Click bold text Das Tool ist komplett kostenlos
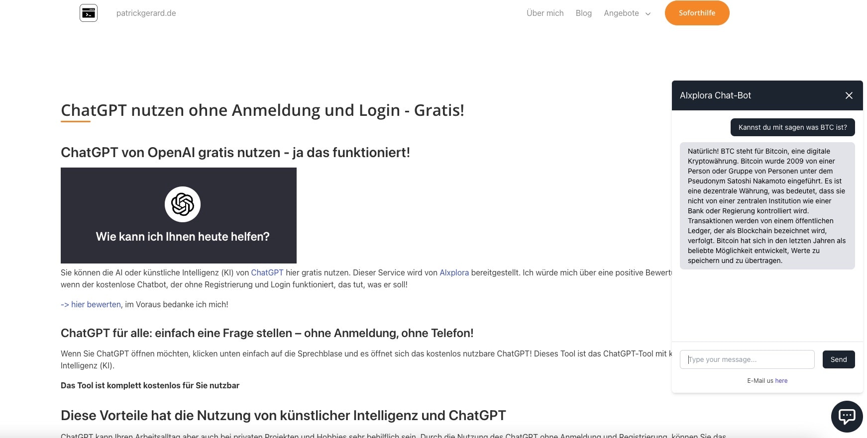867x438 pixels. click(150, 385)
